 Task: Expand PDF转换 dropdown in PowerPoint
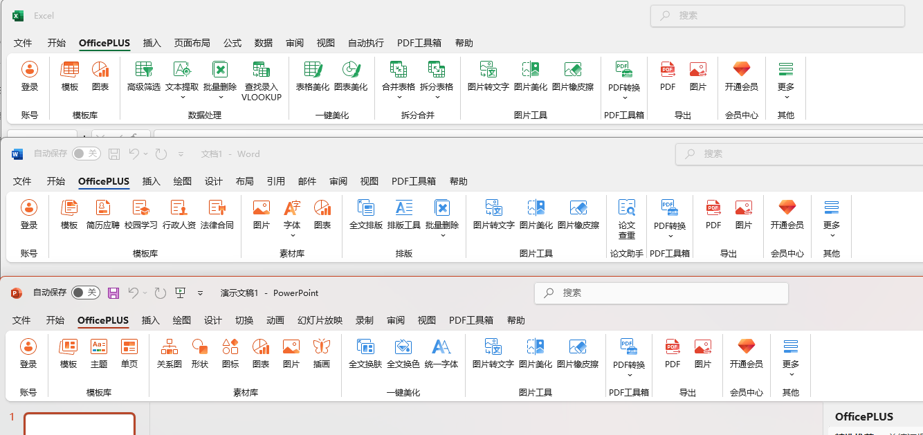pos(629,376)
